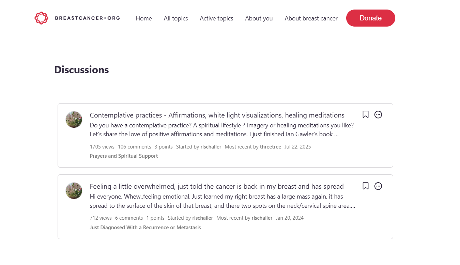Open About breast cancer section
This screenshot has width=460, height=265.
311,18
